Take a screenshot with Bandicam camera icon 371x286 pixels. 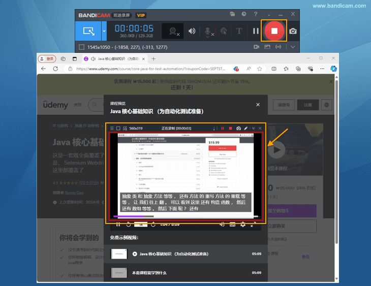[293, 31]
